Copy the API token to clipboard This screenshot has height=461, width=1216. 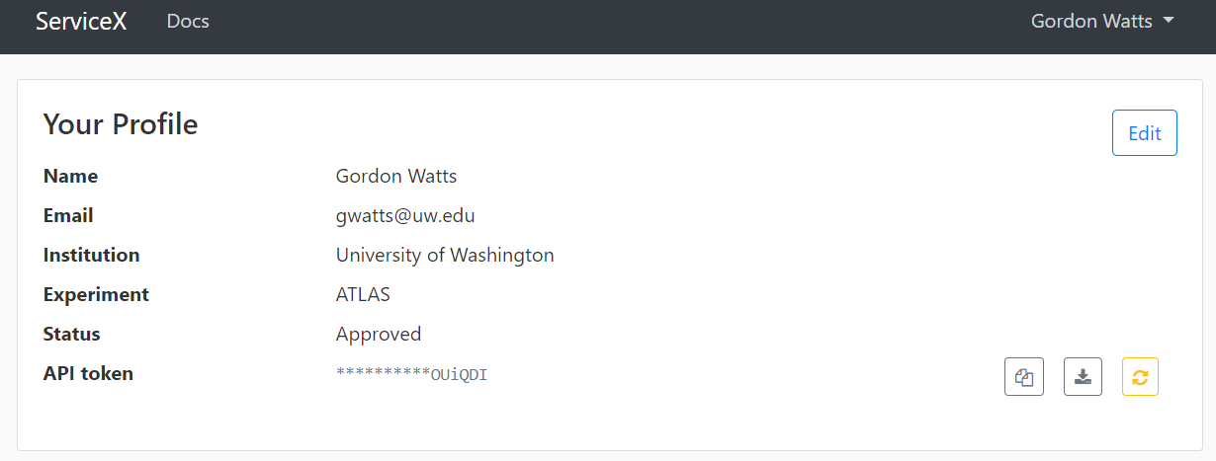click(x=1023, y=376)
